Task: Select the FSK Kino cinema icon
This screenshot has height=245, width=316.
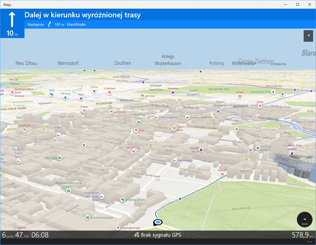Action: pyautogui.click(x=65, y=98)
